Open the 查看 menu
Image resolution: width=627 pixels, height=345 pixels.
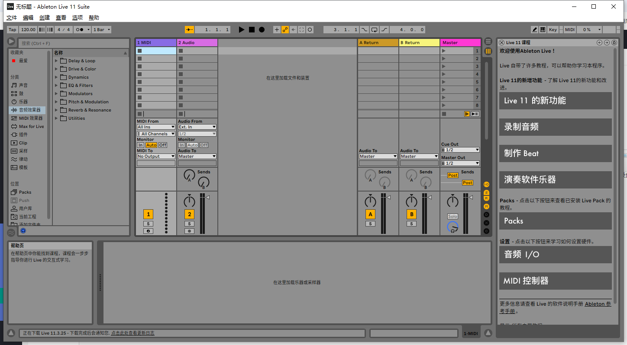61,18
